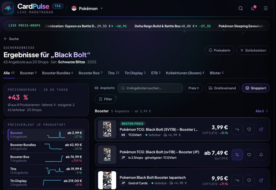Click the CardPulse pulse logo icon
This screenshot has width=276, height=190.
pos(8,8)
